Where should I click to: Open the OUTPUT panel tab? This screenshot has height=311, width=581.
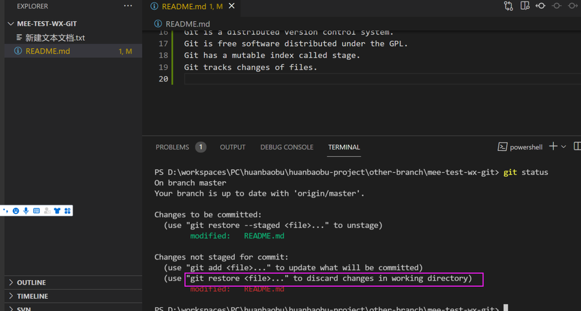pyautogui.click(x=233, y=147)
